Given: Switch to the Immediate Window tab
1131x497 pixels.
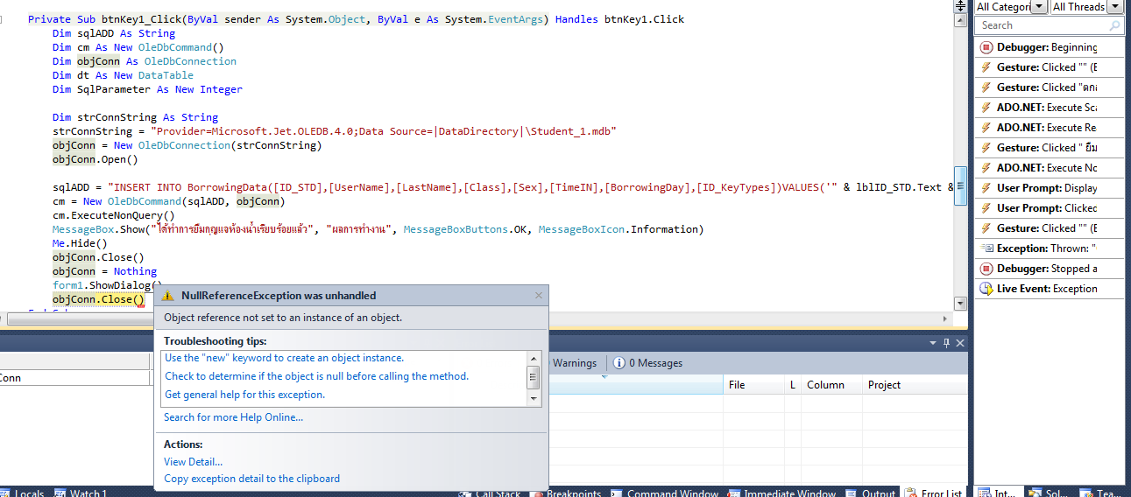Looking at the screenshot, I should click(x=782, y=493).
